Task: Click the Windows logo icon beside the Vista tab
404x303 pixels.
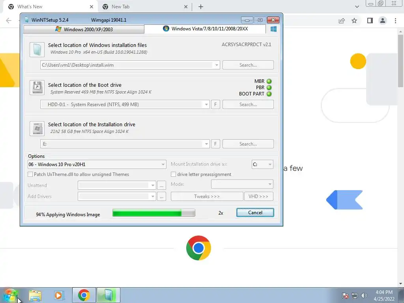Action: [273, 29]
